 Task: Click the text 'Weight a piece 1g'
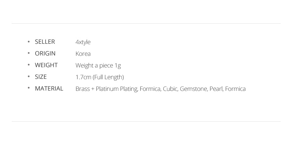point(98,65)
